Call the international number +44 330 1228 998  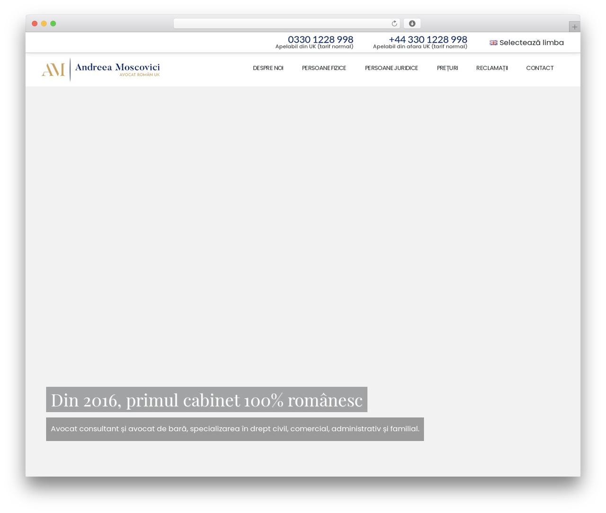pyautogui.click(x=428, y=39)
